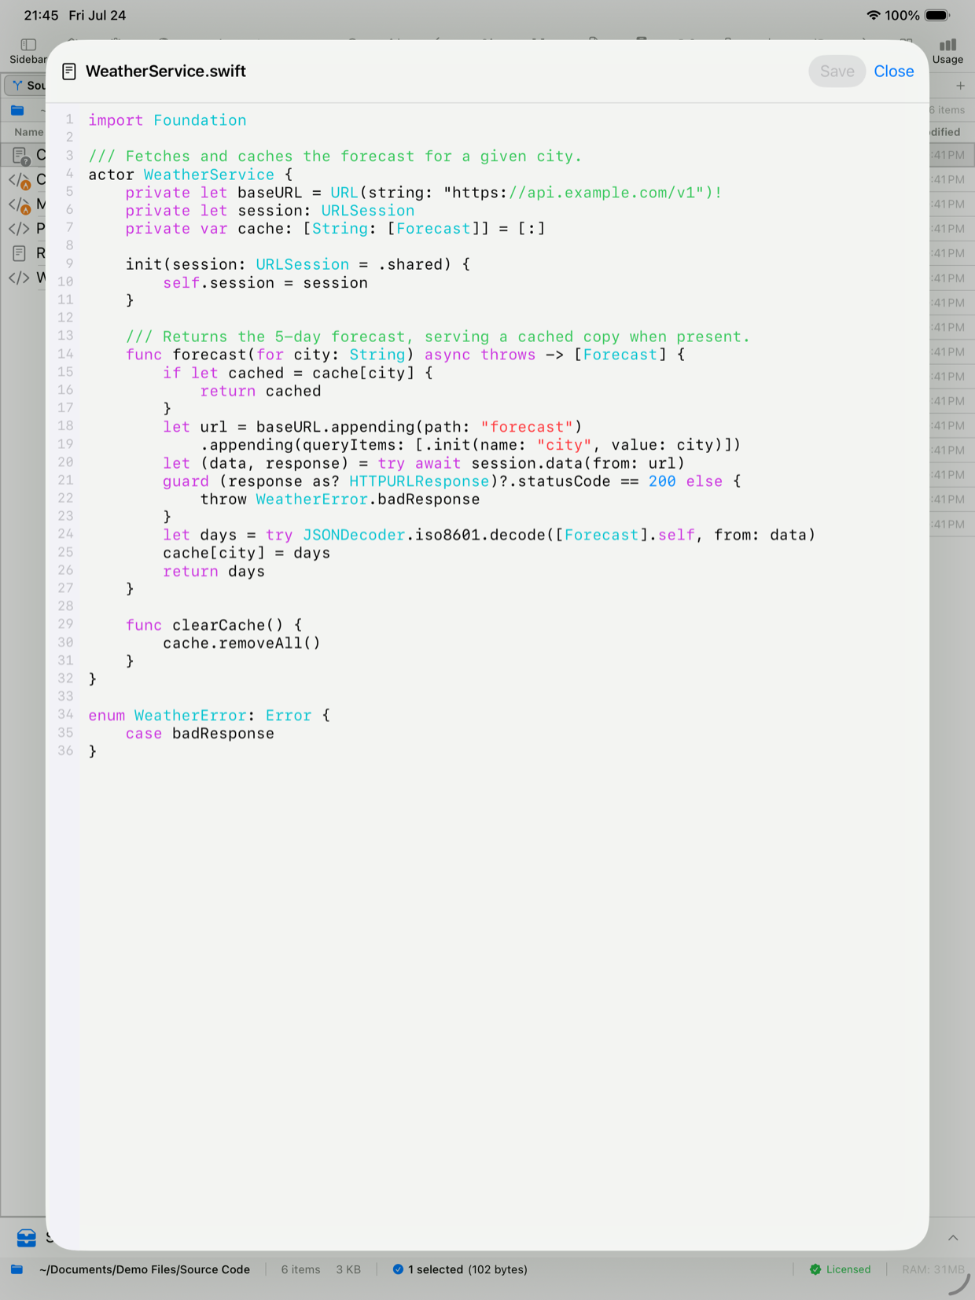Open the toolbox icon at bottom left
Image resolution: width=975 pixels, height=1300 pixels.
click(x=26, y=1238)
